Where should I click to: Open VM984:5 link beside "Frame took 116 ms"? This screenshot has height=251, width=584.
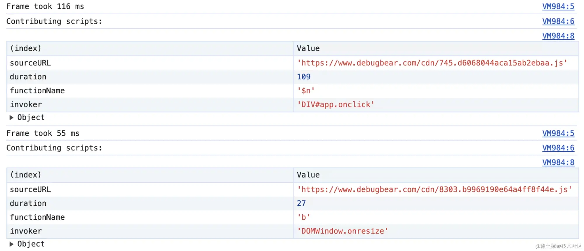tap(558, 6)
